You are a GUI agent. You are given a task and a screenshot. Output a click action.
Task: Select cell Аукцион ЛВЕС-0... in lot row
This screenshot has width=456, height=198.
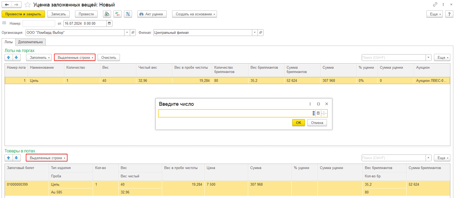click(x=432, y=80)
